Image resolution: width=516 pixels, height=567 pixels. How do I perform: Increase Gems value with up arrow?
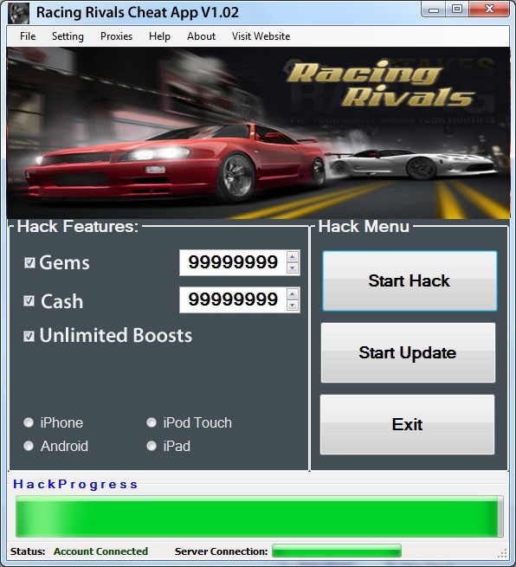[293, 257]
